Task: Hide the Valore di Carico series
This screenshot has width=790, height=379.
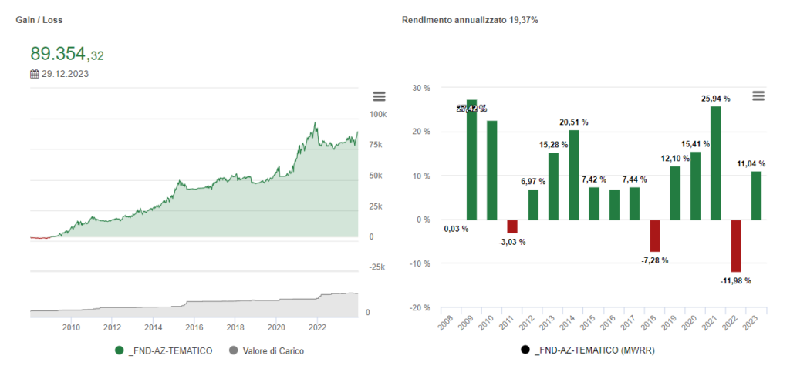Action: coord(274,350)
